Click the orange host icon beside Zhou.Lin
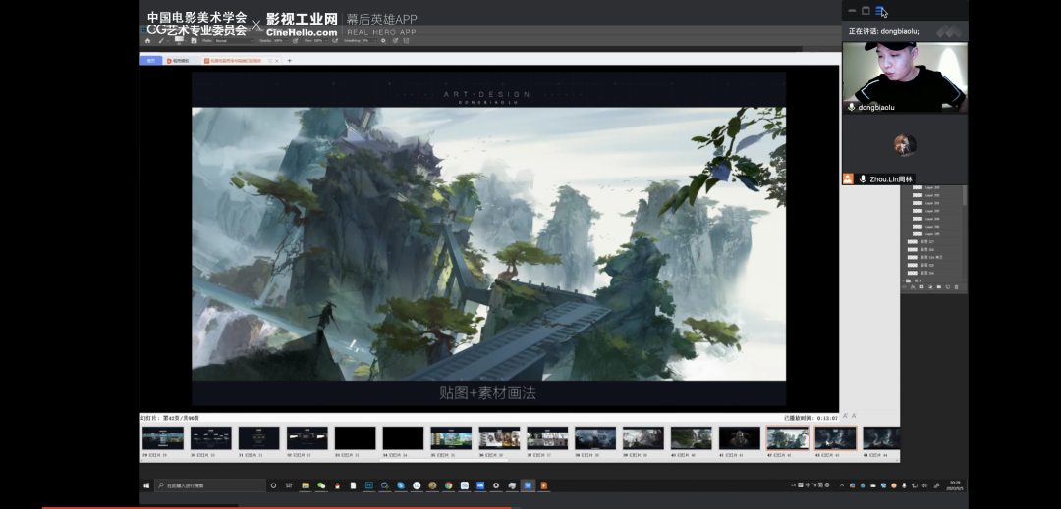This screenshot has height=509, width=1061. click(x=848, y=178)
